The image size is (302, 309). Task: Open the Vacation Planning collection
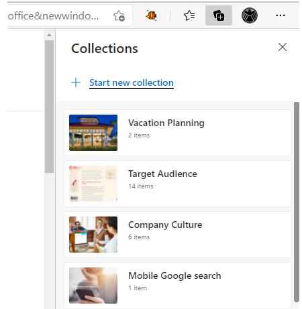(x=178, y=133)
